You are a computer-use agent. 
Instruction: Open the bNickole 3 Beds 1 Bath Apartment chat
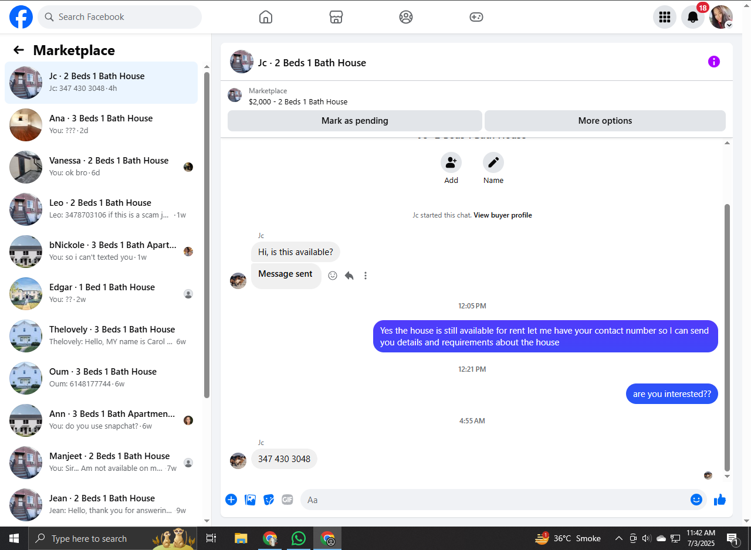[102, 252]
